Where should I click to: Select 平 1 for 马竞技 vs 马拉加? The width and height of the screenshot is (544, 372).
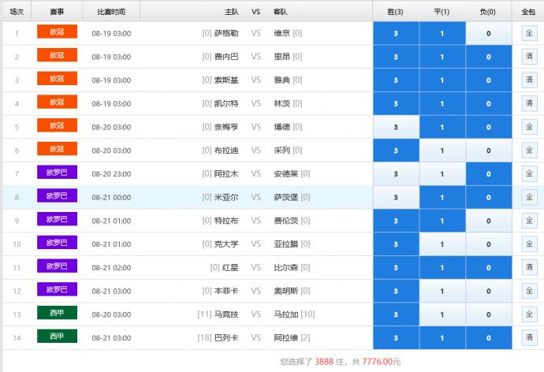point(442,314)
